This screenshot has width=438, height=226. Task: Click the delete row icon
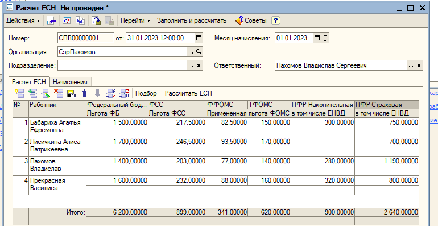[x=59, y=93]
